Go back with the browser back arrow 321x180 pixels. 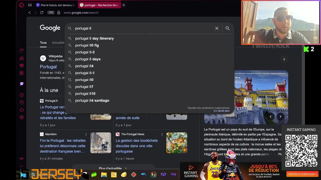coord(30,12)
